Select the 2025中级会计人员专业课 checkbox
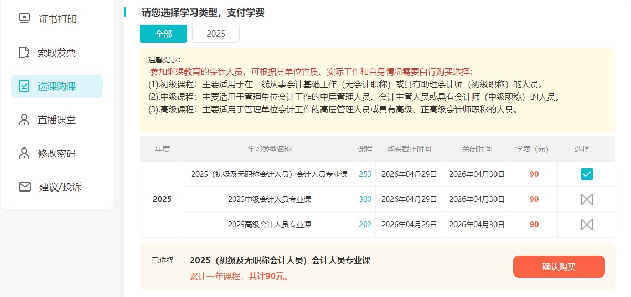Viewport: 631px width, 297px height. [x=586, y=199]
